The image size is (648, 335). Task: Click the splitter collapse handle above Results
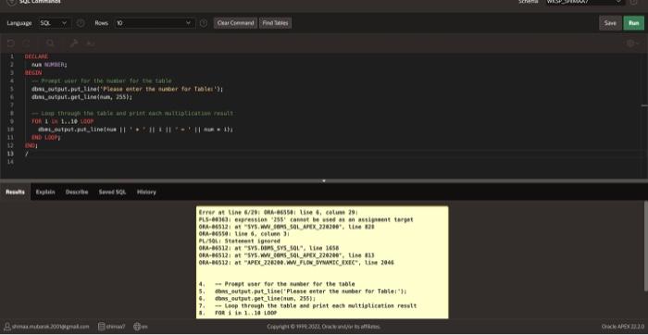[x=324, y=180]
